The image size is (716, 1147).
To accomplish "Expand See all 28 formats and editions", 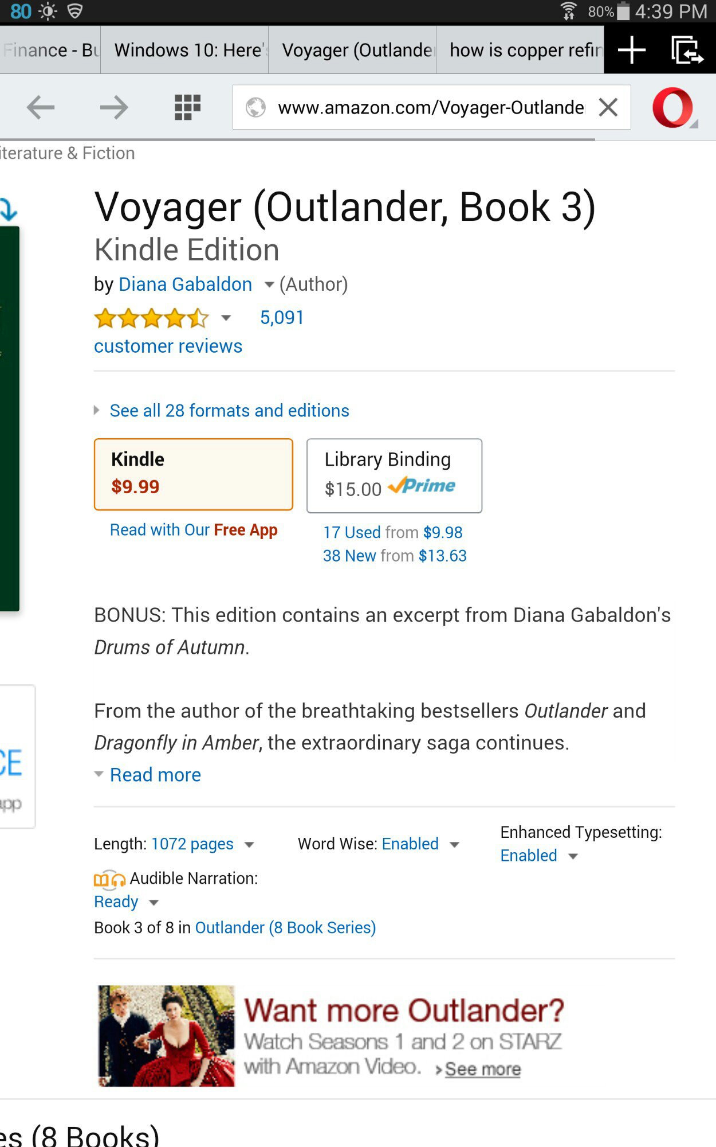I will [229, 411].
